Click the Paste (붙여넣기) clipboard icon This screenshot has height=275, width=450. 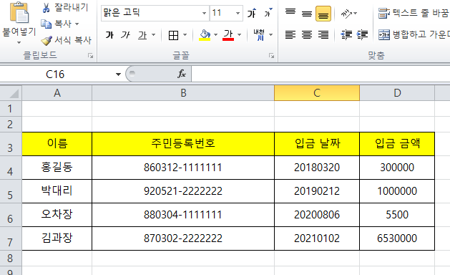click(19, 12)
